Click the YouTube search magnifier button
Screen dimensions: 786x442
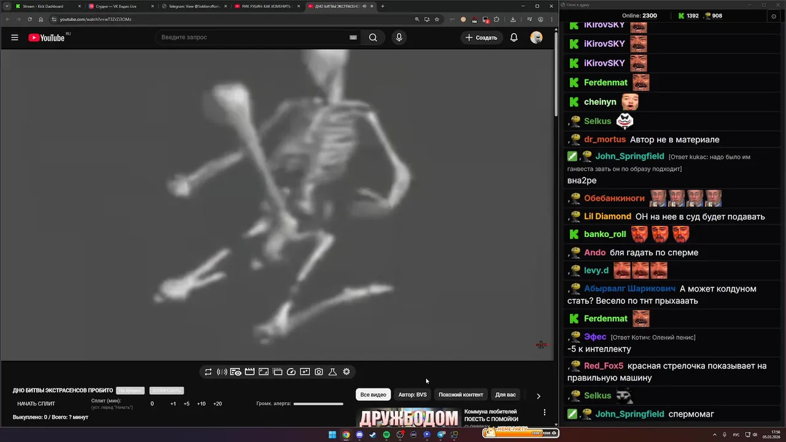click(373, 37)
